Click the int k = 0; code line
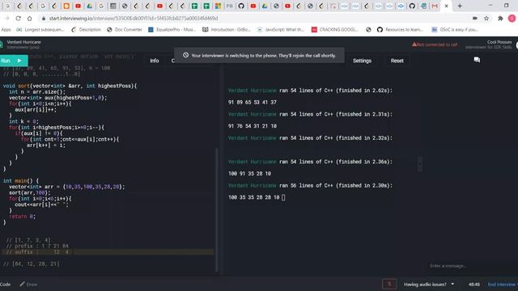Screen dimensions: 518x291 pos(23,121)
